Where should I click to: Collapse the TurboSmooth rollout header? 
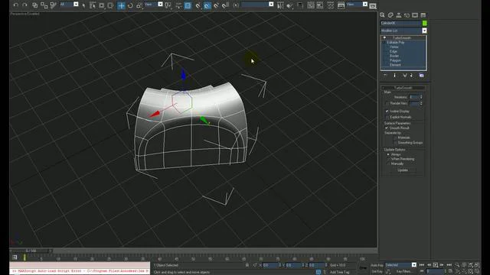coord(403,88)
